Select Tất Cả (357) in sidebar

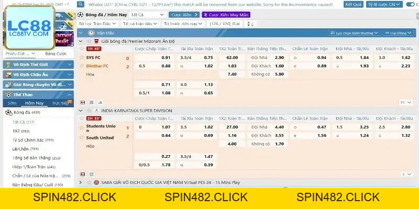click(24, 122)
